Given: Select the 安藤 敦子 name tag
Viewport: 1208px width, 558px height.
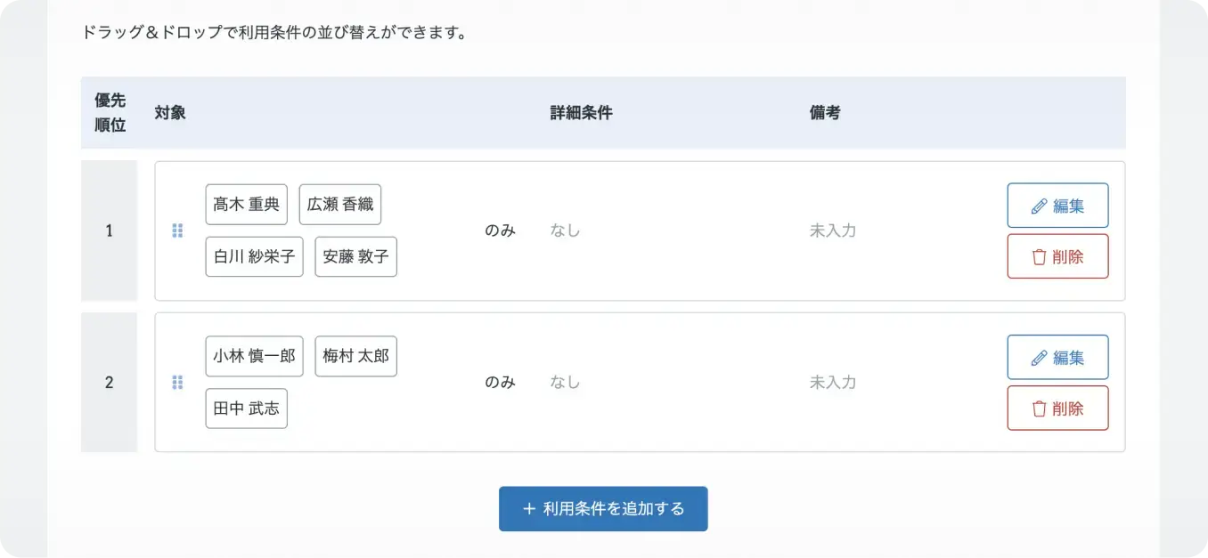Looking at the screenshot, I should 356,256.
